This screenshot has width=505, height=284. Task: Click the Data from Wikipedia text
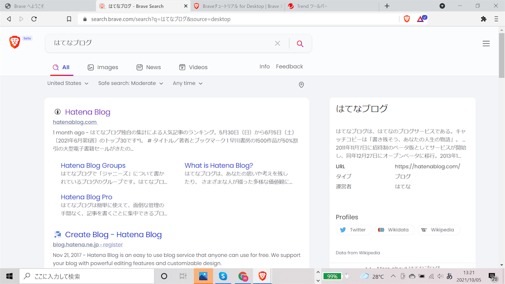(x=358, y=253)
